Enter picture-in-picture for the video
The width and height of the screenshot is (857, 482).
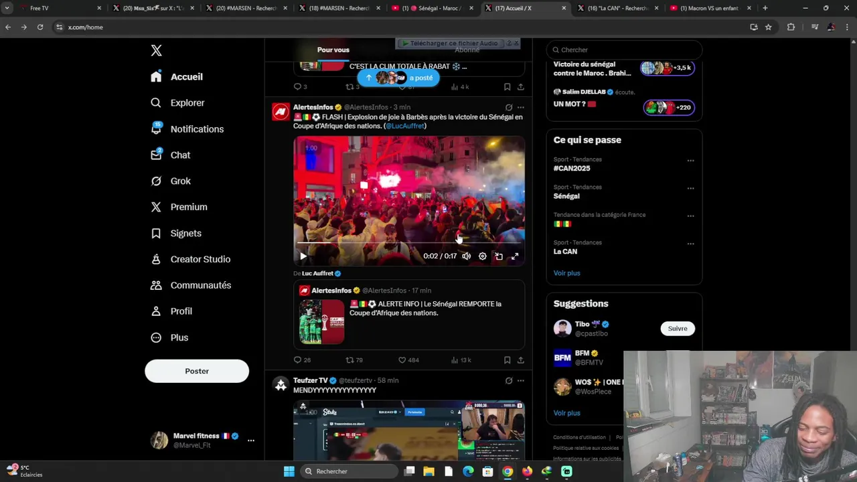499,256
